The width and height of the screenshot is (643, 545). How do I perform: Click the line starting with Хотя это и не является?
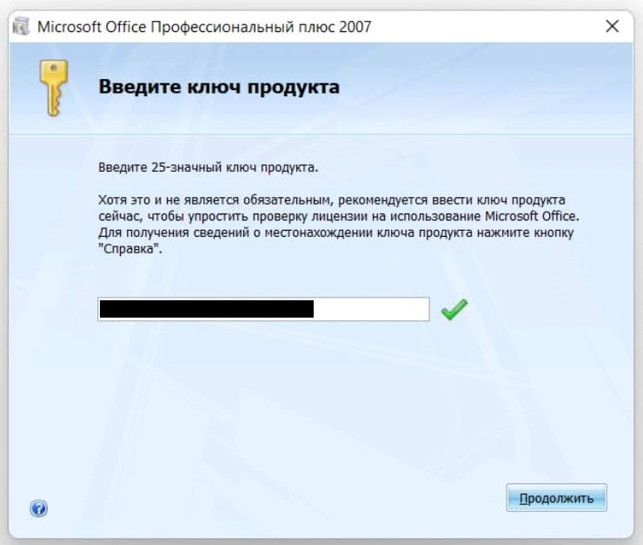pyautogui.click(x=332, y=201)
